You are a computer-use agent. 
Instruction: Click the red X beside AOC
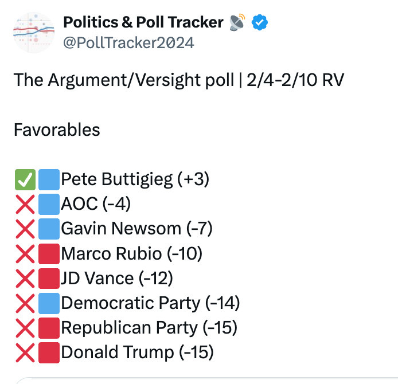pos(25,205)
